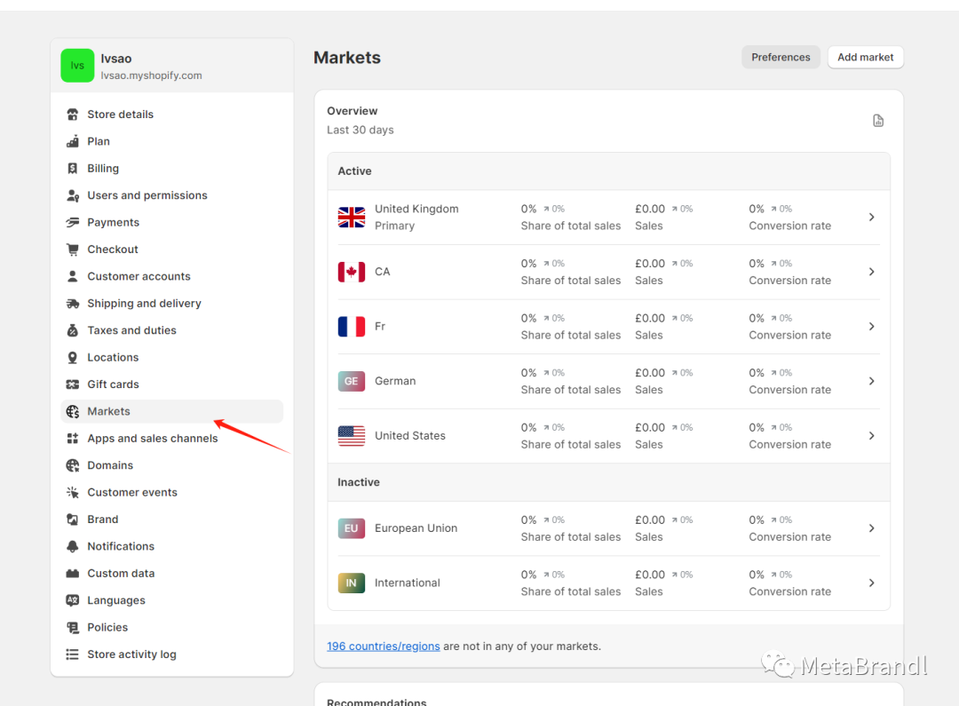Expand the German market chevron
959x706 pixels.
click(872, 381)
